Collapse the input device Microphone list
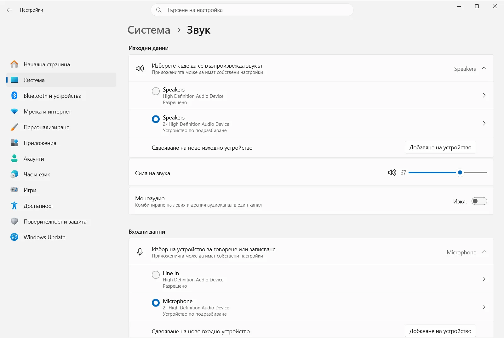This screenshot has height=338, width=504. [x=484, y=252]
